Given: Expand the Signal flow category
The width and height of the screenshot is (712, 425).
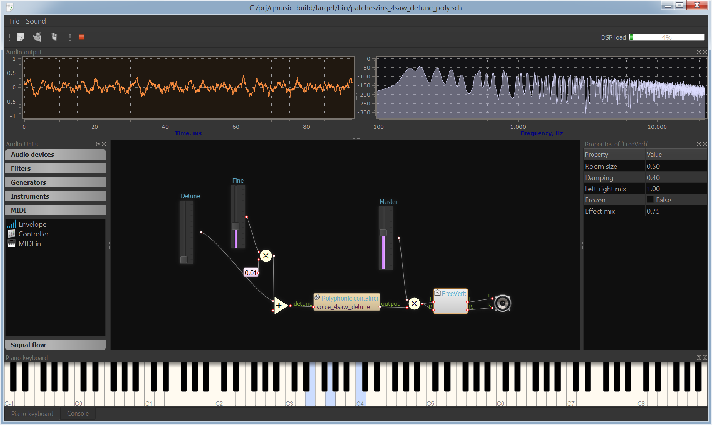Looking at the screenshot, I should [x=56, y=345].
